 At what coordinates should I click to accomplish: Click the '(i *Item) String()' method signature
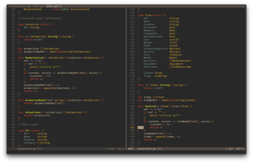(159, 85)
